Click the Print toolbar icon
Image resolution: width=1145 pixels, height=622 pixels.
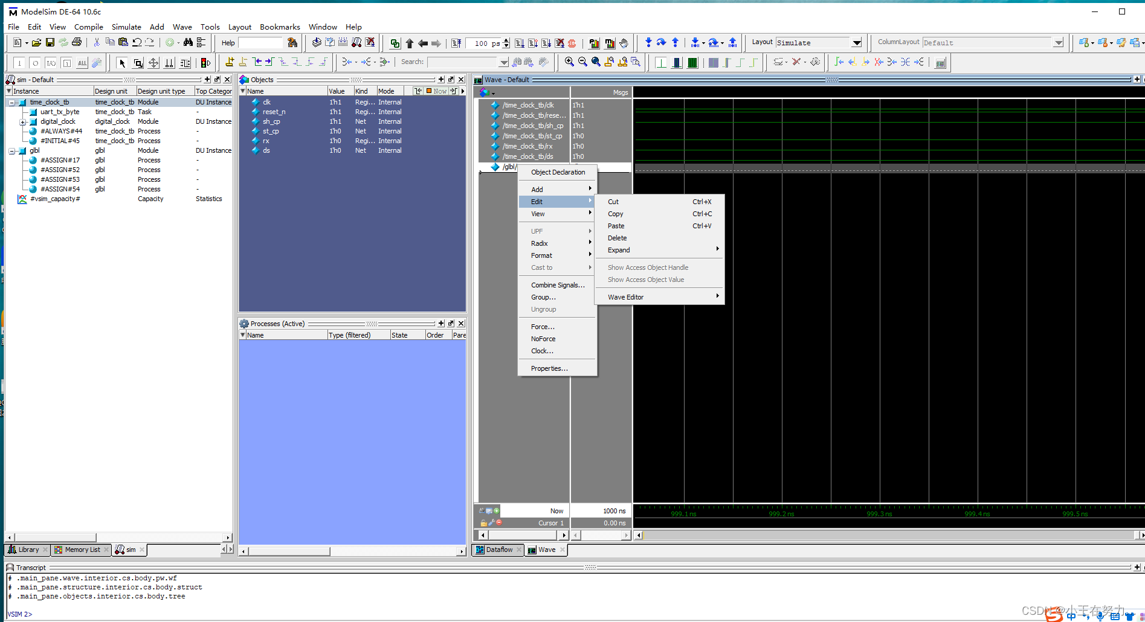(x=77, y=42)
